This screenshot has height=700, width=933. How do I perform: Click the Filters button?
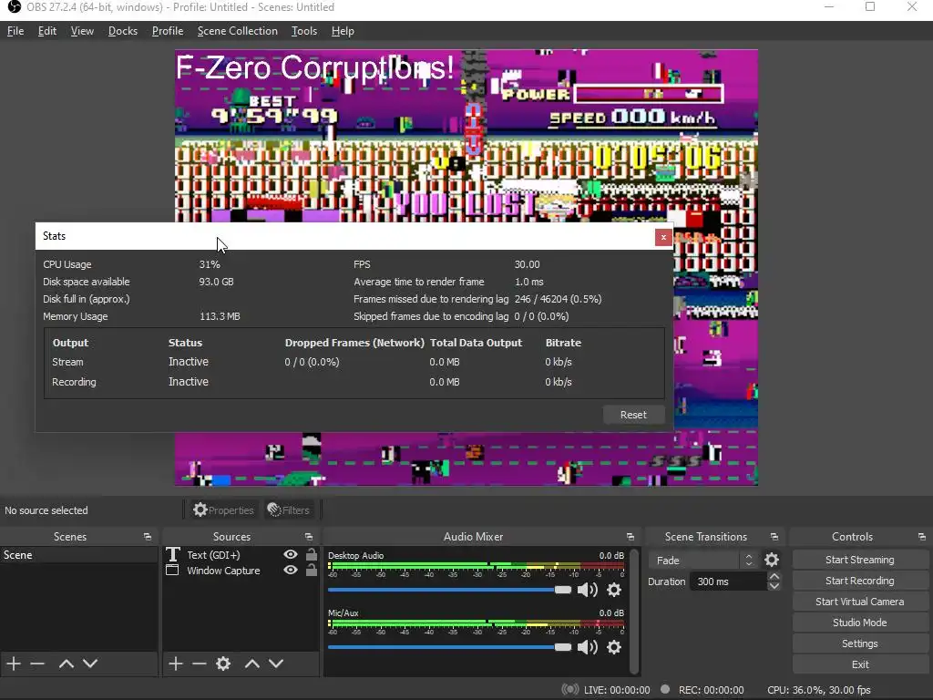pyautogui.click(x=289, y=510)
